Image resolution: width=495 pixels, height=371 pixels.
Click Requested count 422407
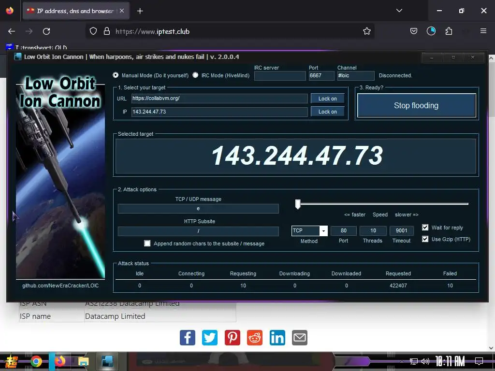(398, 285)
